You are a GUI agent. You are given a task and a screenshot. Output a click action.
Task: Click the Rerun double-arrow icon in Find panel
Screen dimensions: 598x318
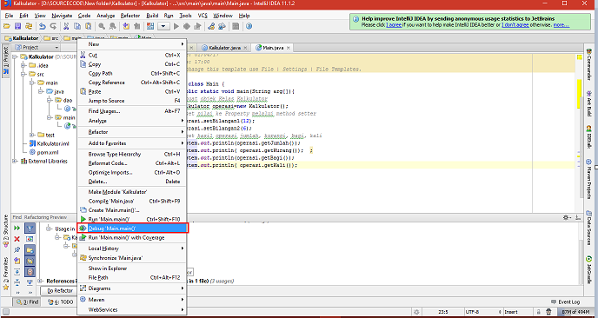coord(17,228)
